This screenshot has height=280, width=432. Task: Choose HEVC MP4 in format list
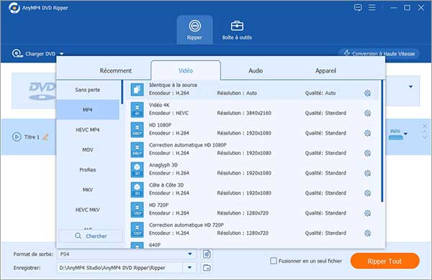[x=88, y=130]
